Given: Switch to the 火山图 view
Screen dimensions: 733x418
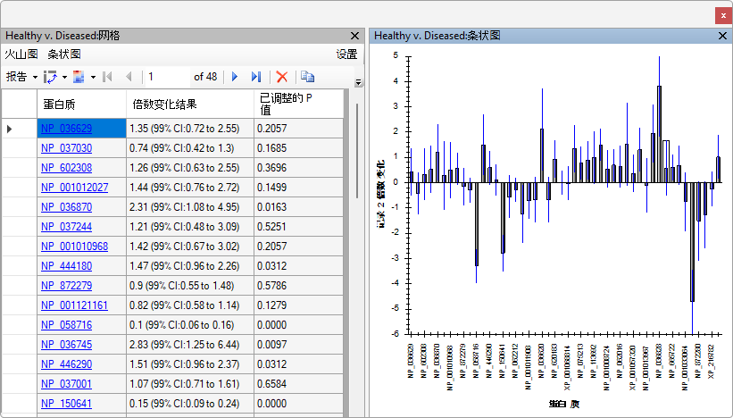Looking at the screenshot, I should coord(21,54).
